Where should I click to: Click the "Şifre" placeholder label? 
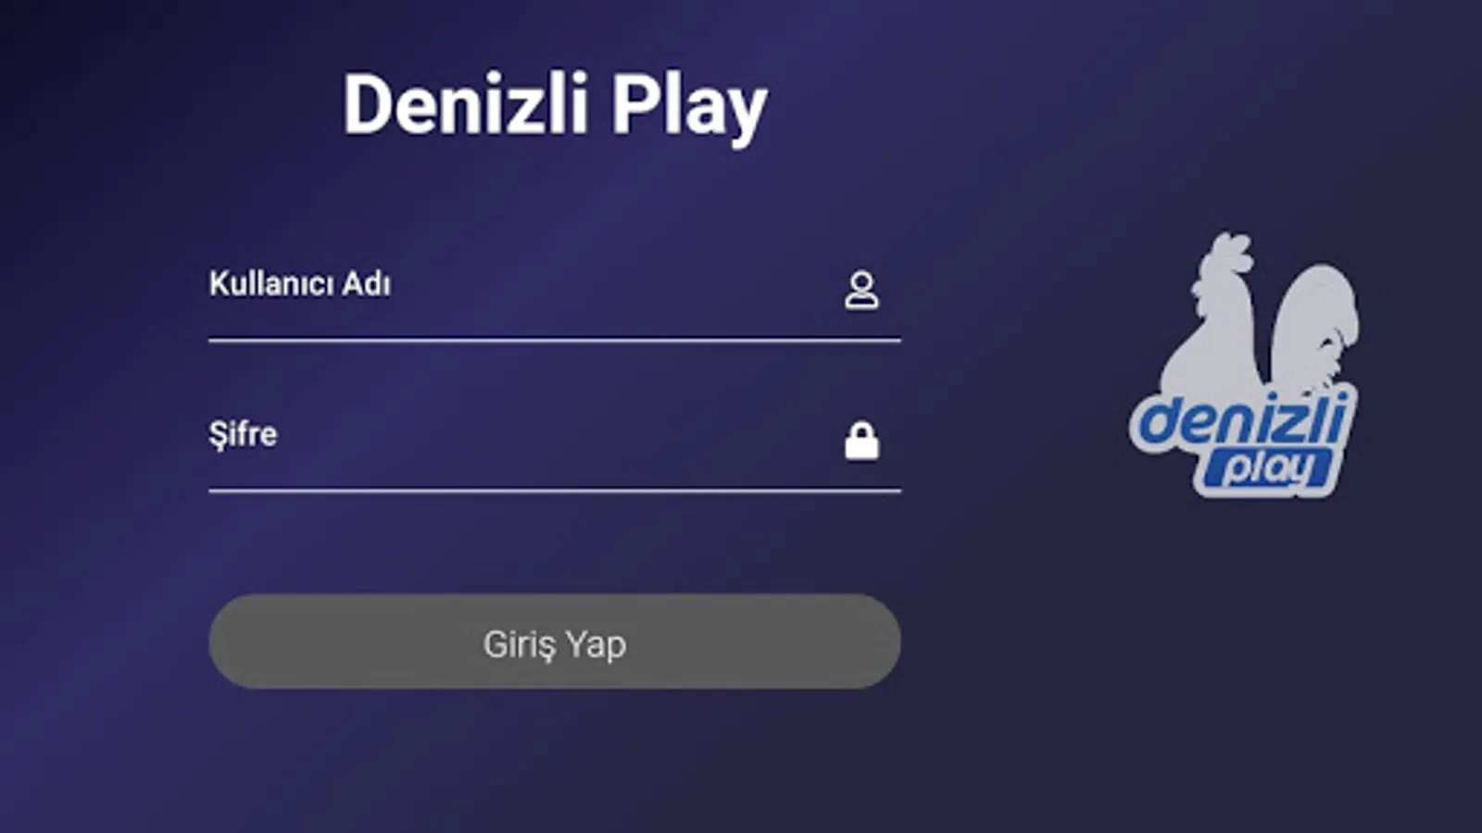coord(243,434)
